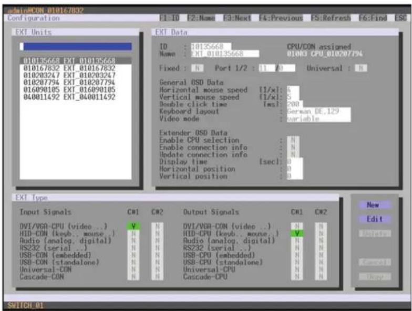Toggle USB-CPU (standalone) output C#1 value

pos(297,262)
